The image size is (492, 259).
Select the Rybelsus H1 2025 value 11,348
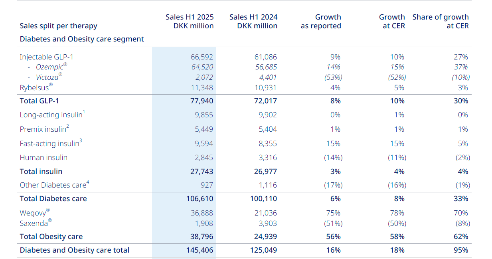202,88
